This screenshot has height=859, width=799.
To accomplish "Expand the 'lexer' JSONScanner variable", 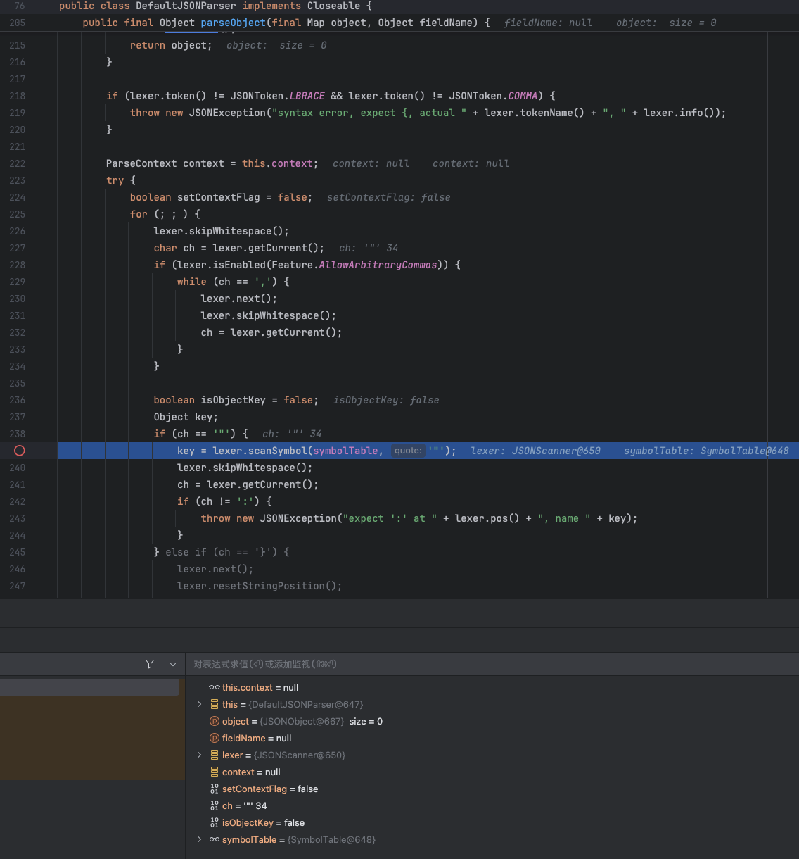I will [200, 755].
